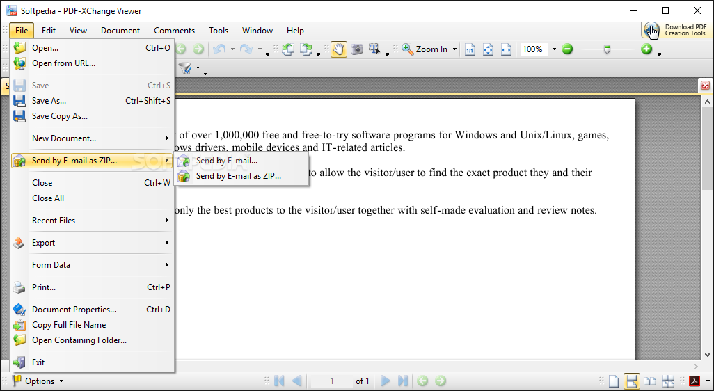The width and height of the screenshot is (714, 391).
Task: Select Send by E-mail... submenu item
Action: pos(241,161)
